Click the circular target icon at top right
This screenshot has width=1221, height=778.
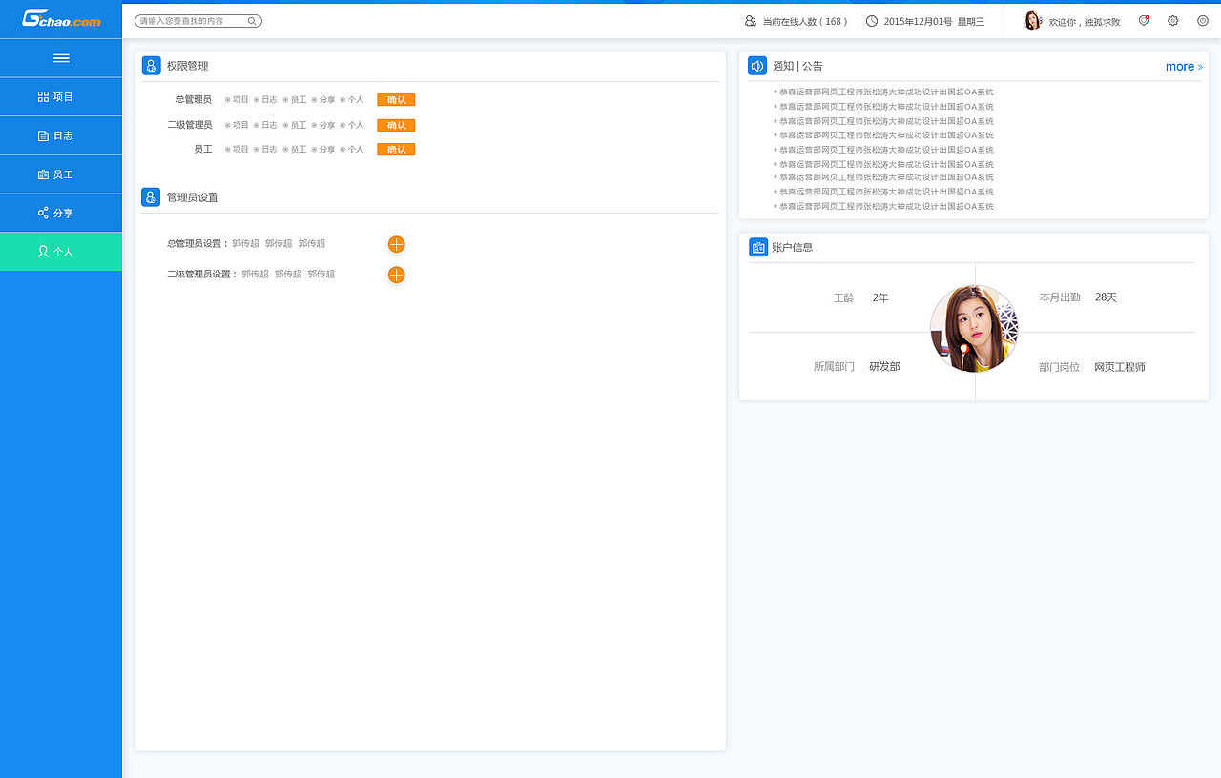coord(1203,20)
